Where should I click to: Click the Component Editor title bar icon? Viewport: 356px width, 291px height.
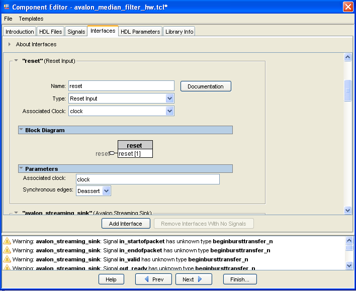[7, 7]
